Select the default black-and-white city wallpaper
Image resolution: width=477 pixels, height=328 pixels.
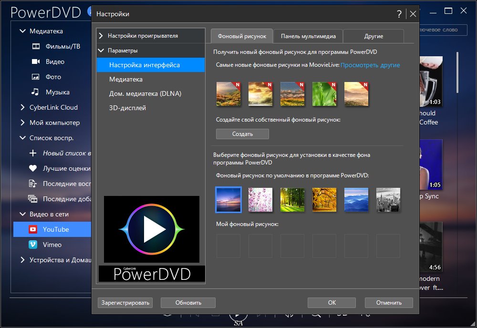point(388,200)
